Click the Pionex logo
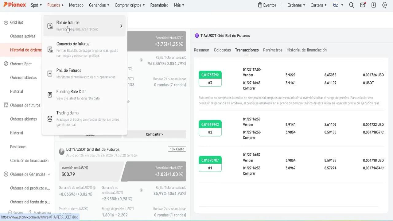 (x=14, y=5)
